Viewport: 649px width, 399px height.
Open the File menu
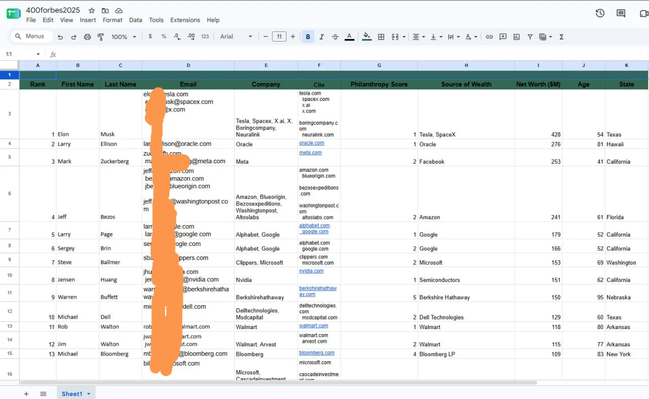coord(31,20)
